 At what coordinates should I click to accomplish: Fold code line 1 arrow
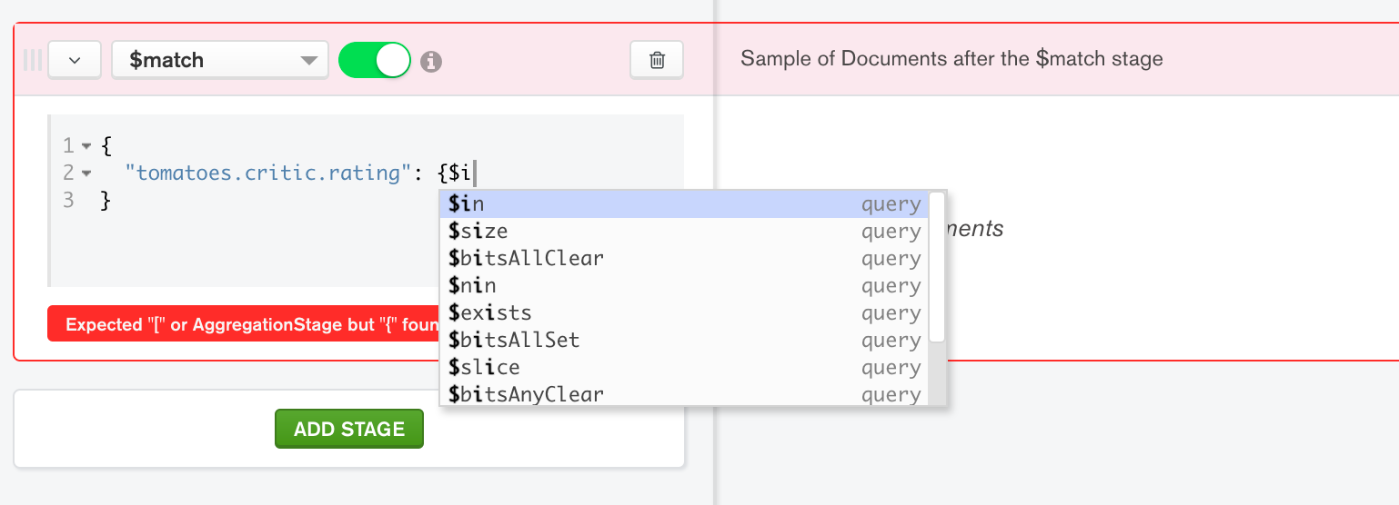pyautogui.click(x=86, y=145)
